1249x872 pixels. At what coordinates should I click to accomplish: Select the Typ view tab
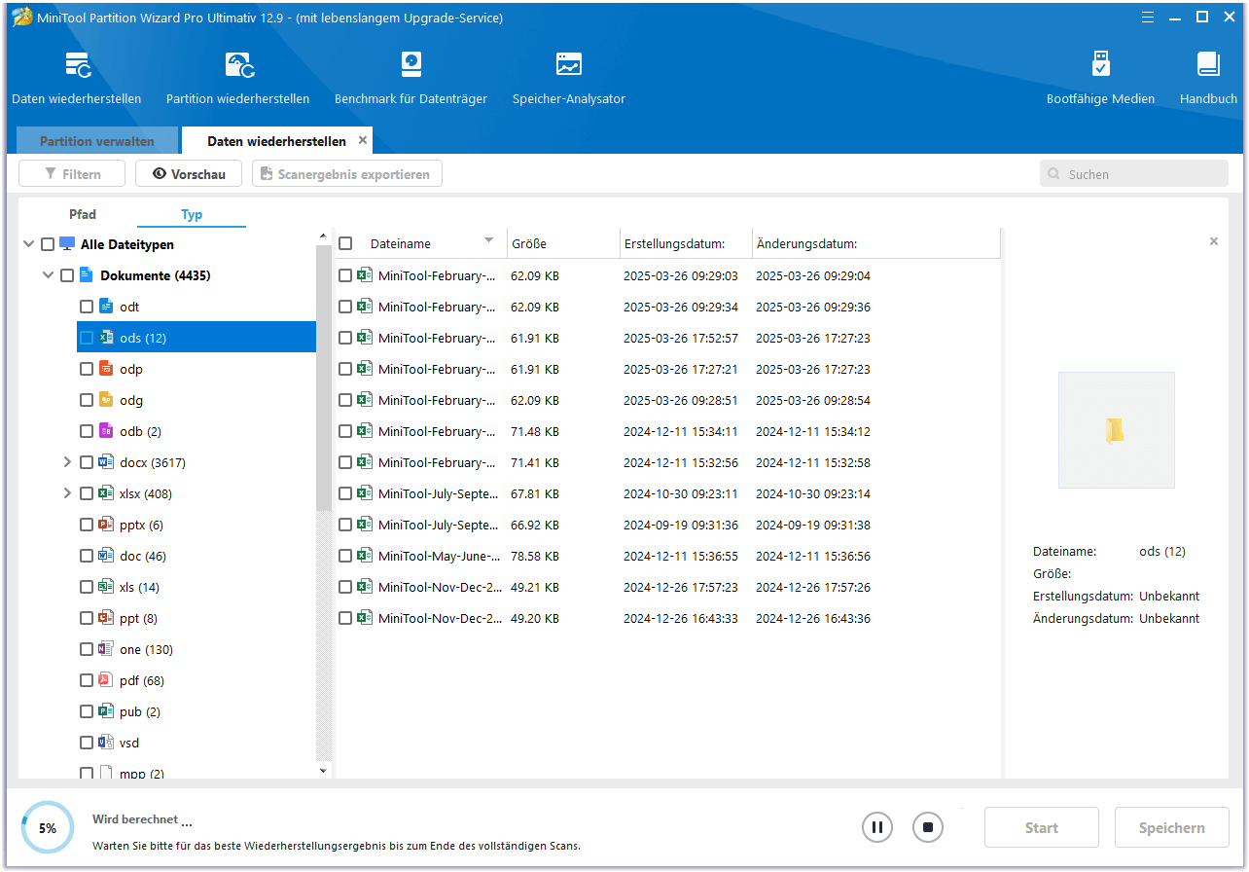point(192,214)
